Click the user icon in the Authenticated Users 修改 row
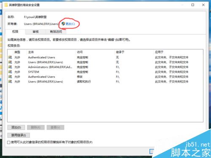Screen dimensions: 211x158 tap(10, 77)
